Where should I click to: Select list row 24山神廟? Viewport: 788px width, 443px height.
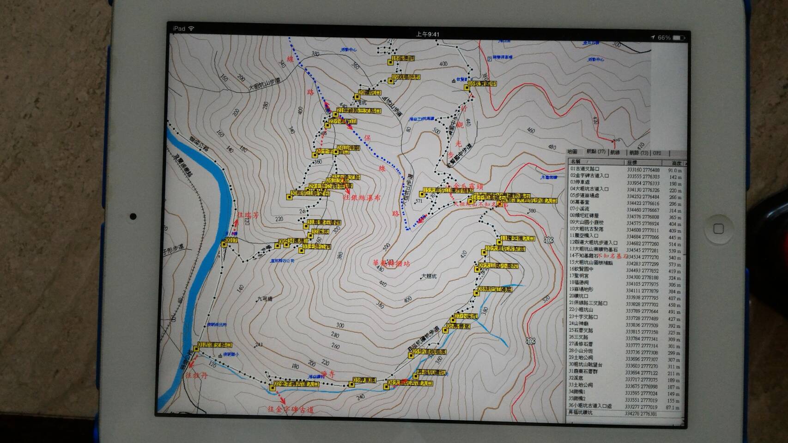[626, 324]
